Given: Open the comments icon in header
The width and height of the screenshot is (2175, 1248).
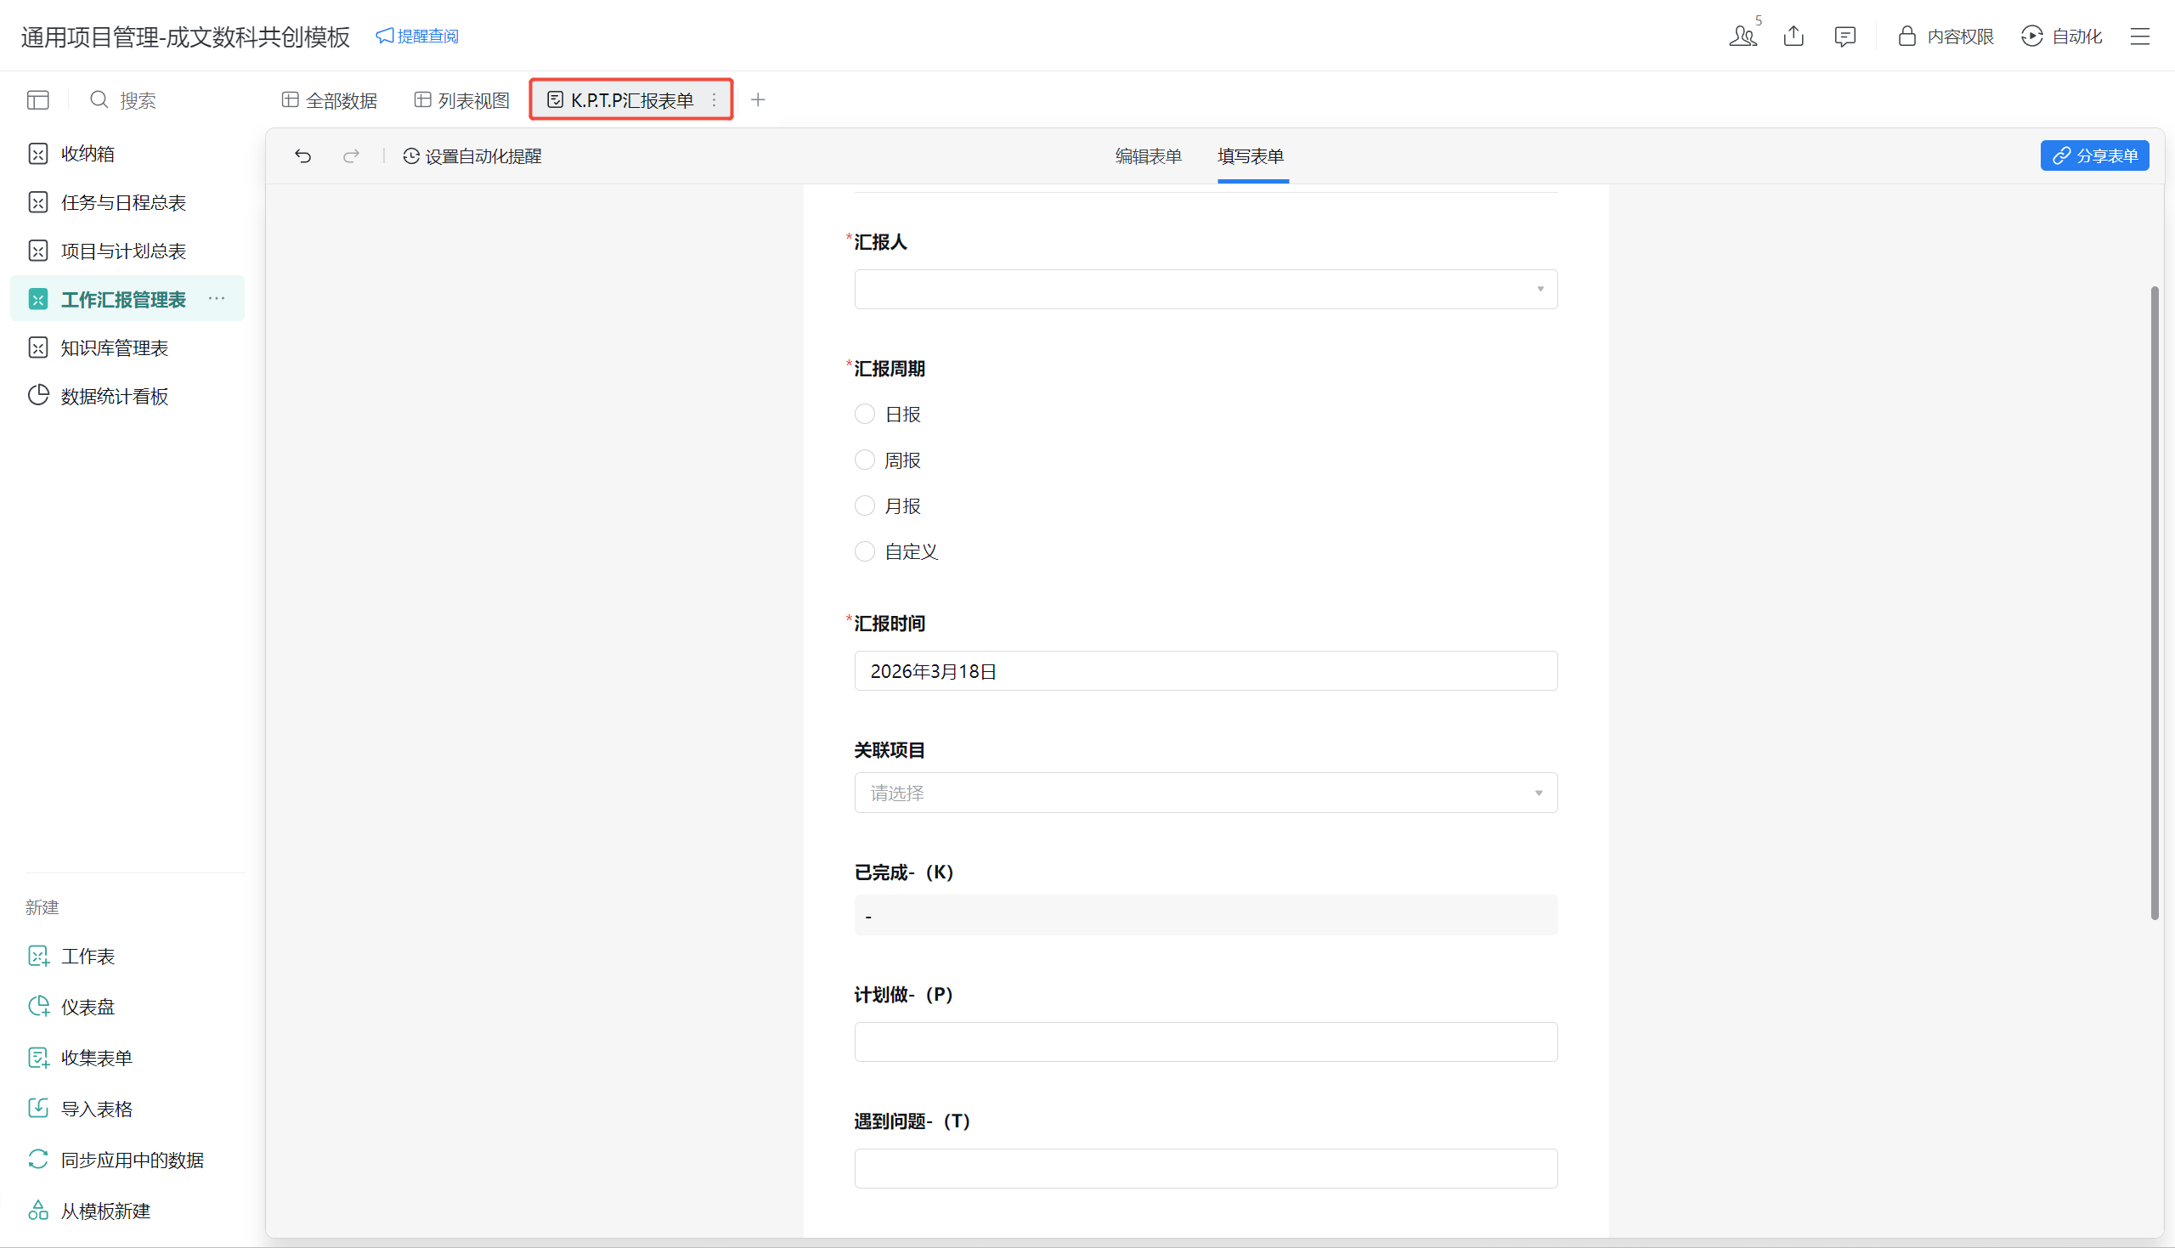Looking at the screenshot, I should pyautogui.click(x=1845, y=36).
